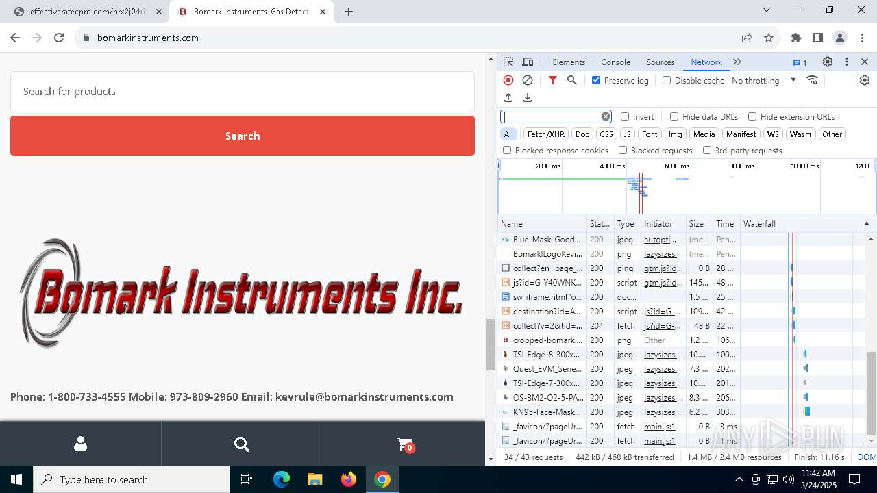Open File Explorer from taskbar
Image resolution: width=877 pixels, height=493 pixels.
[314, 479]
